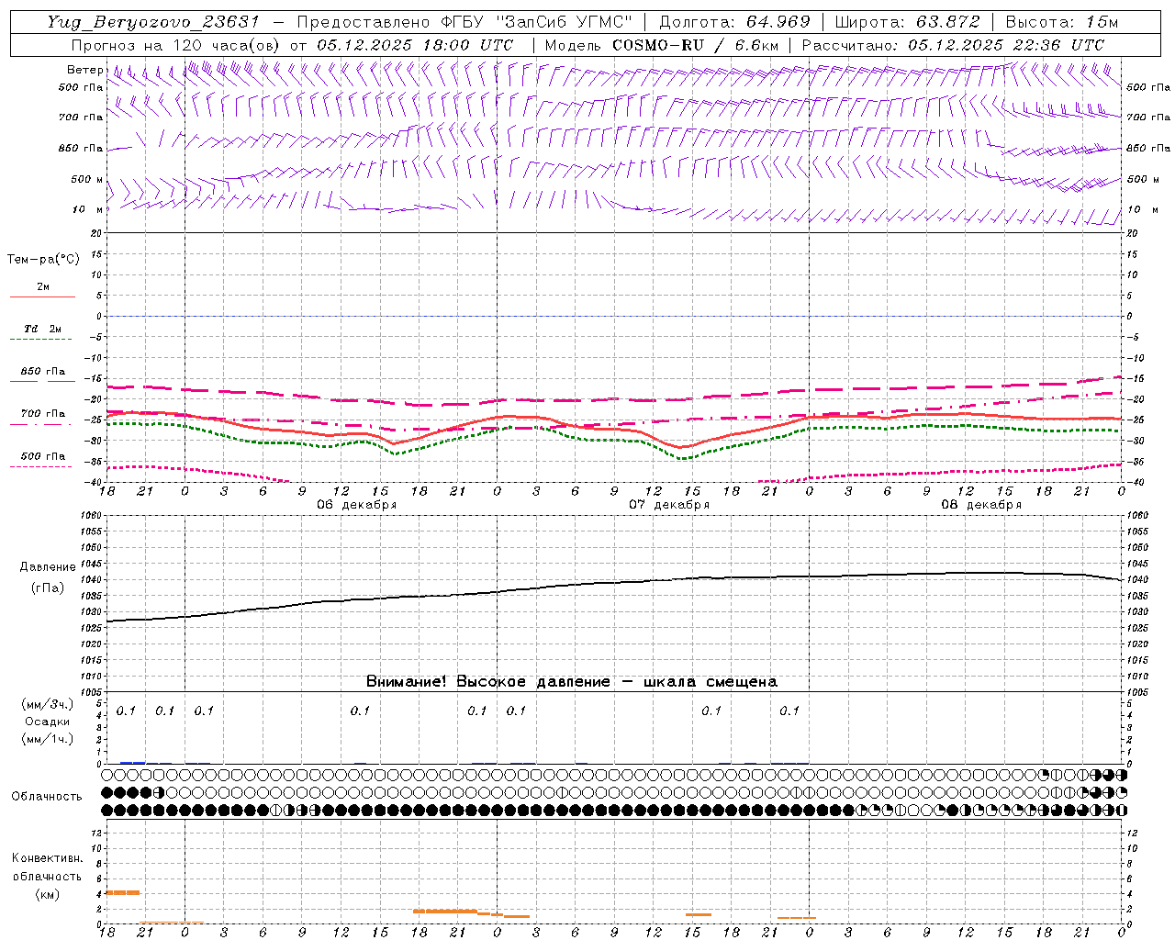
Task: Click the warning Внимание! Высокое давление — шкала смещена
Action: click(x=571, y=682)
